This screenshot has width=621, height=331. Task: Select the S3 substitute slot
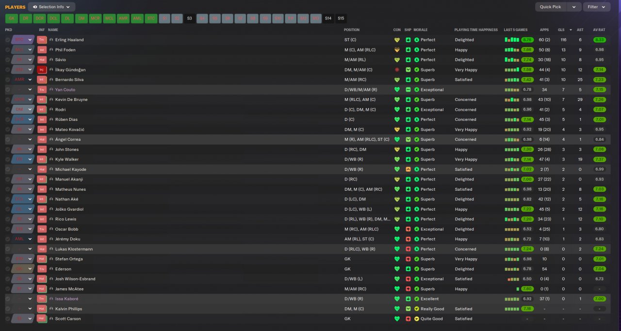pyautogui.click(x=190, y=18)
